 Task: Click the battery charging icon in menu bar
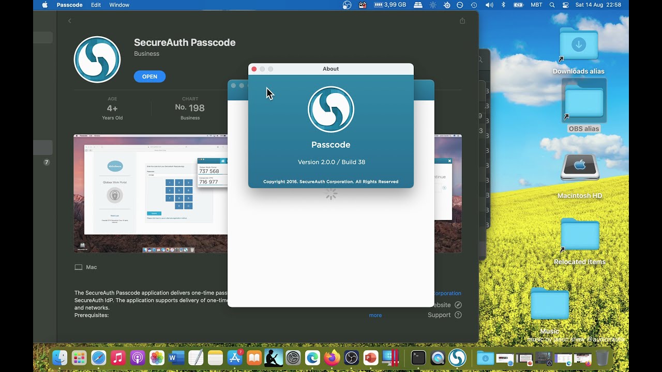(x=518, y=5)
